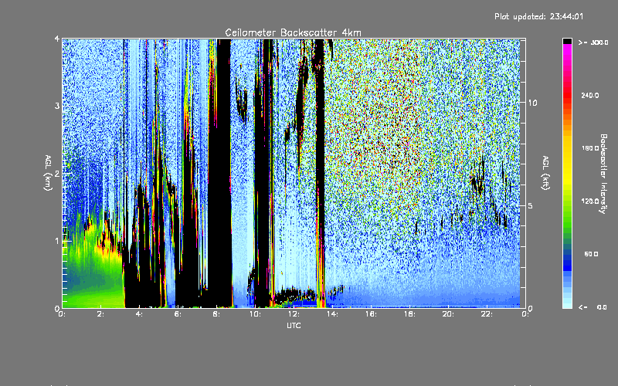The image size is (618, 386).
Task: Click the "UTC" x-axis label
Action: coord(294,325)
